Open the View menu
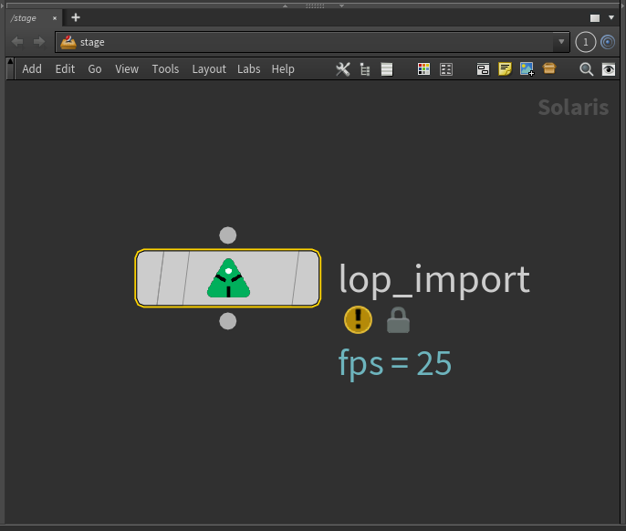This screenshot has width=626, height=531. (x=127, y=69)
